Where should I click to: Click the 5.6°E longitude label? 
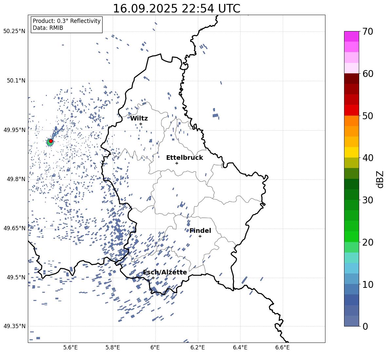(x=70, y=347)
